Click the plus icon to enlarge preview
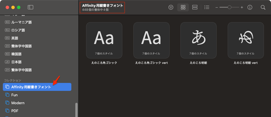The image size is (271, 117). 242,7
